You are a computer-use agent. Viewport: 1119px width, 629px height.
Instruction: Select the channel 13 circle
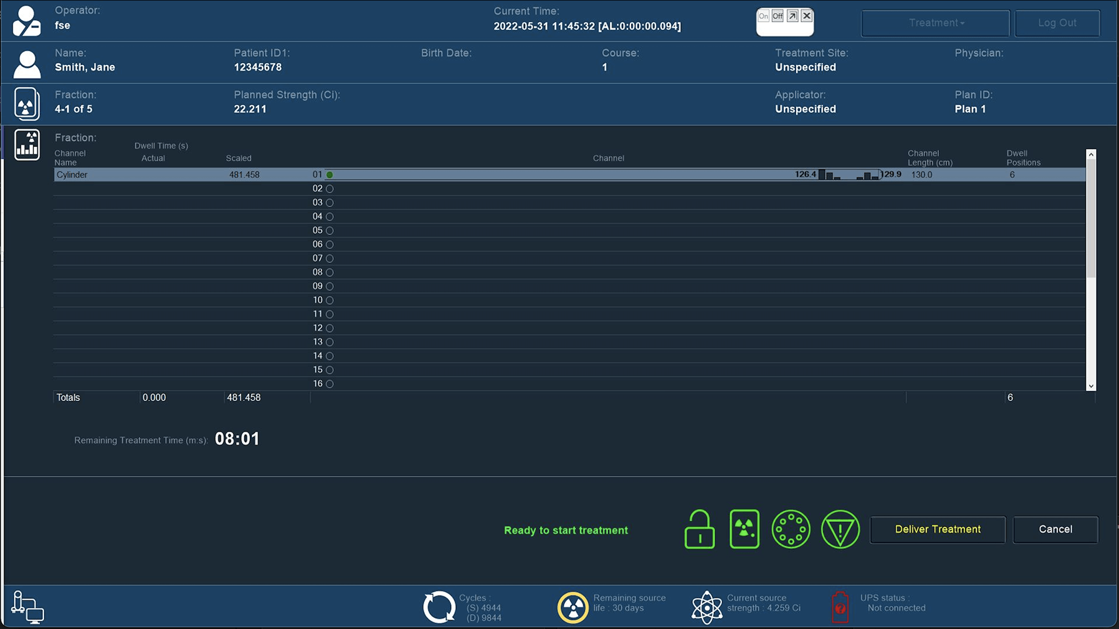pos(330,342)
